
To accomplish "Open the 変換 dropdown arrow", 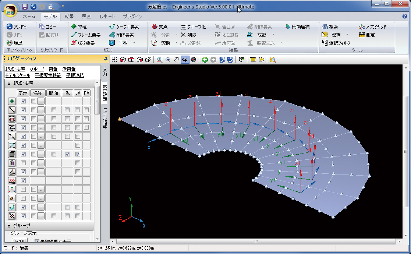I will (177, 43).
